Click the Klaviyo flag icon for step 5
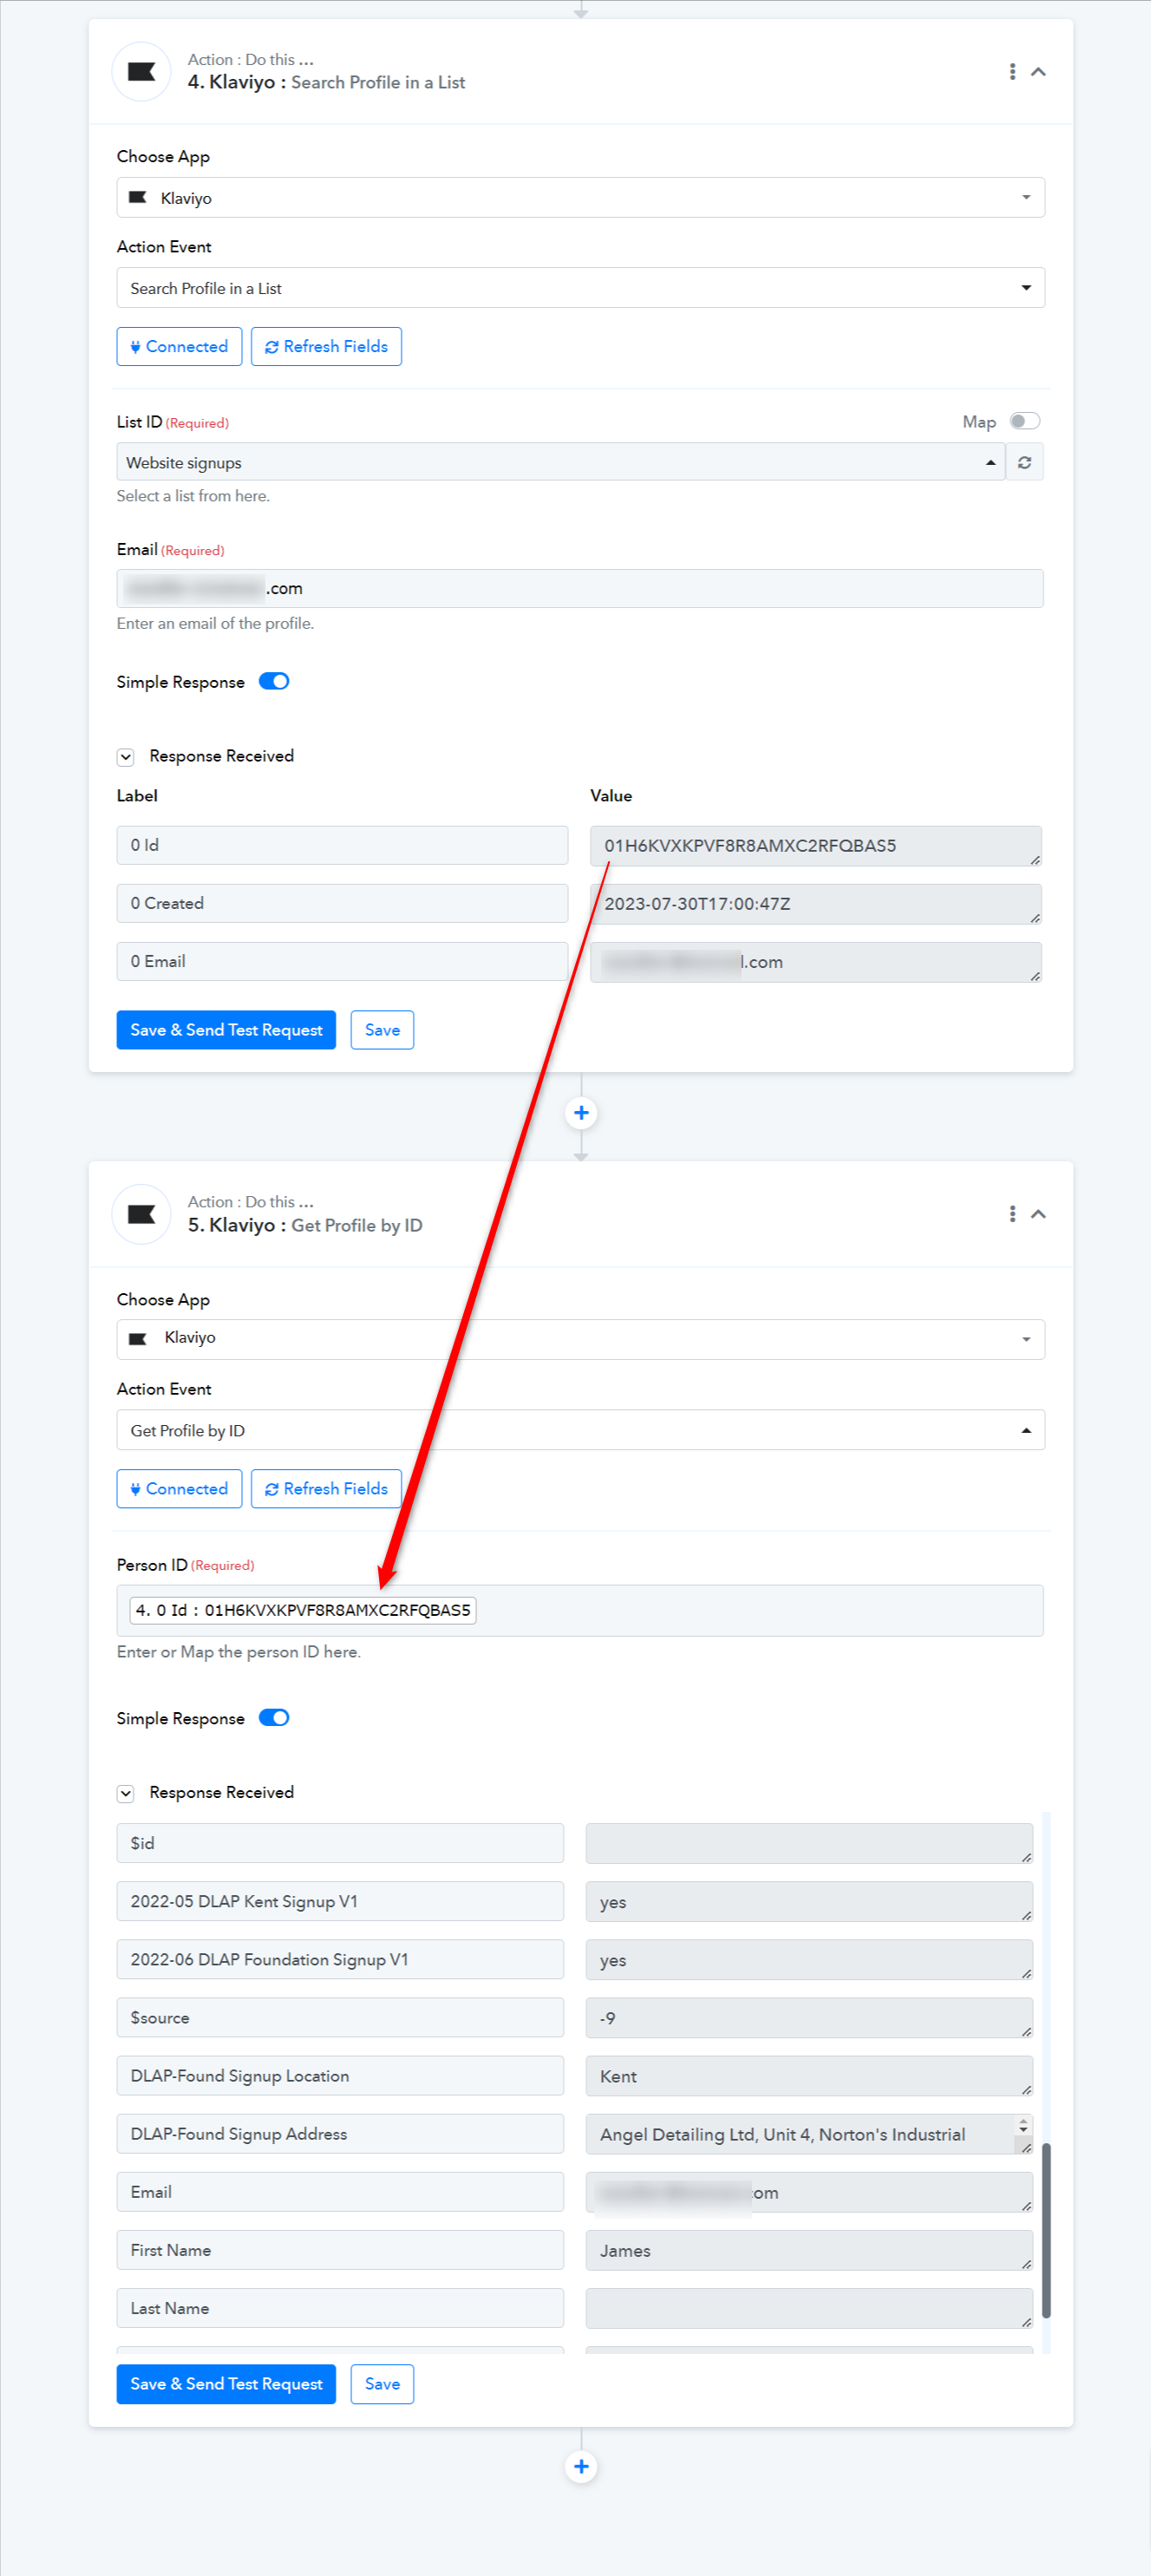The image size is (1151, 2576). [x=141, y=1214]
